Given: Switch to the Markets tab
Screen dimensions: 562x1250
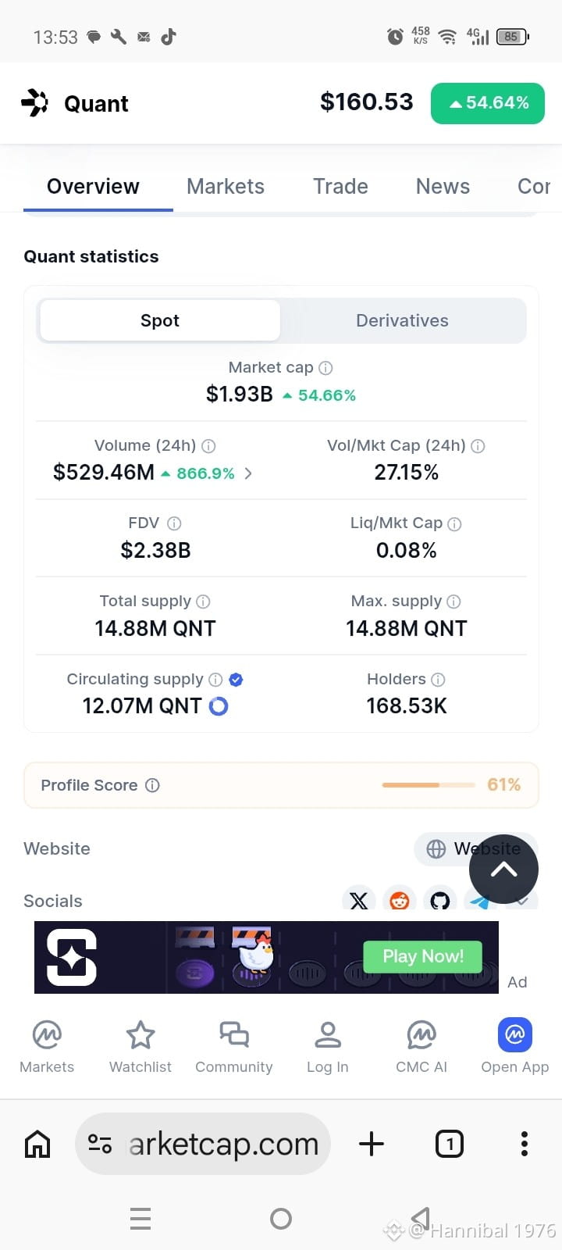Looking at the screenshot, I should coord(226,187).
